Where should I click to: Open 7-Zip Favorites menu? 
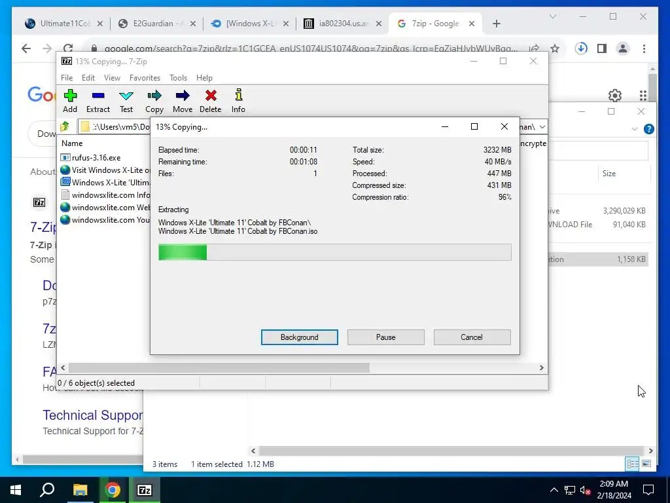[145, 77]
